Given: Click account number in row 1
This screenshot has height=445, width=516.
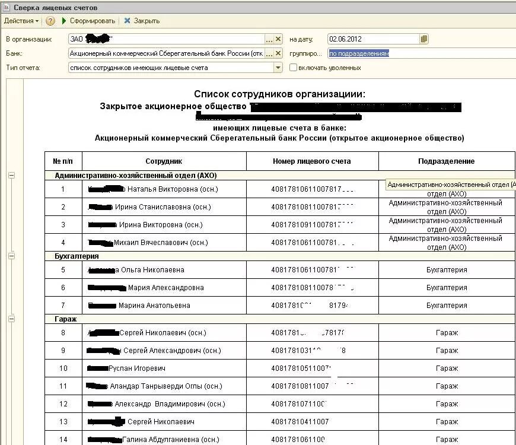Looking at the screenshot, I should 312,189.
